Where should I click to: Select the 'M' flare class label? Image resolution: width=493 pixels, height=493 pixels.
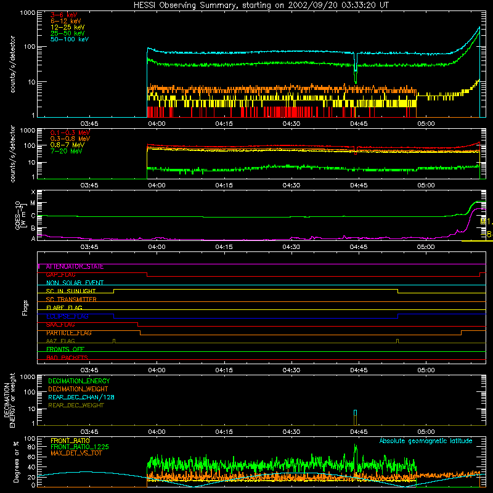click(33, 203)
